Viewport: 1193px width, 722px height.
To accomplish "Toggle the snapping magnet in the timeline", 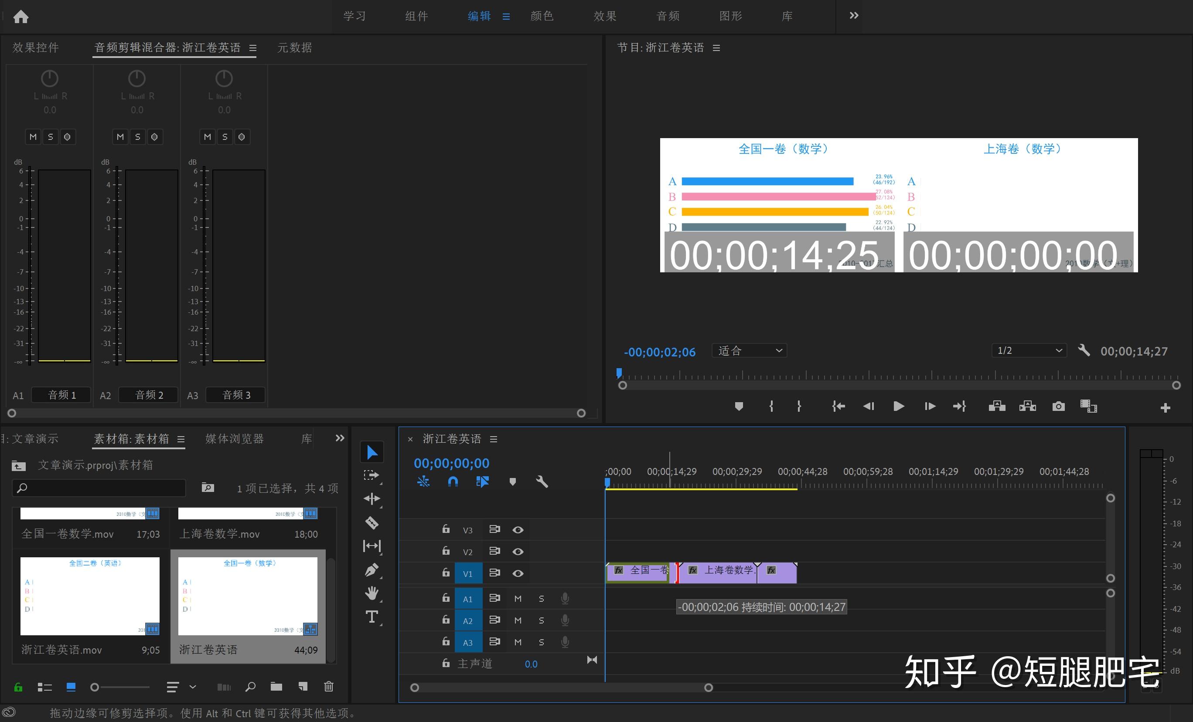I will click(453, 481).
